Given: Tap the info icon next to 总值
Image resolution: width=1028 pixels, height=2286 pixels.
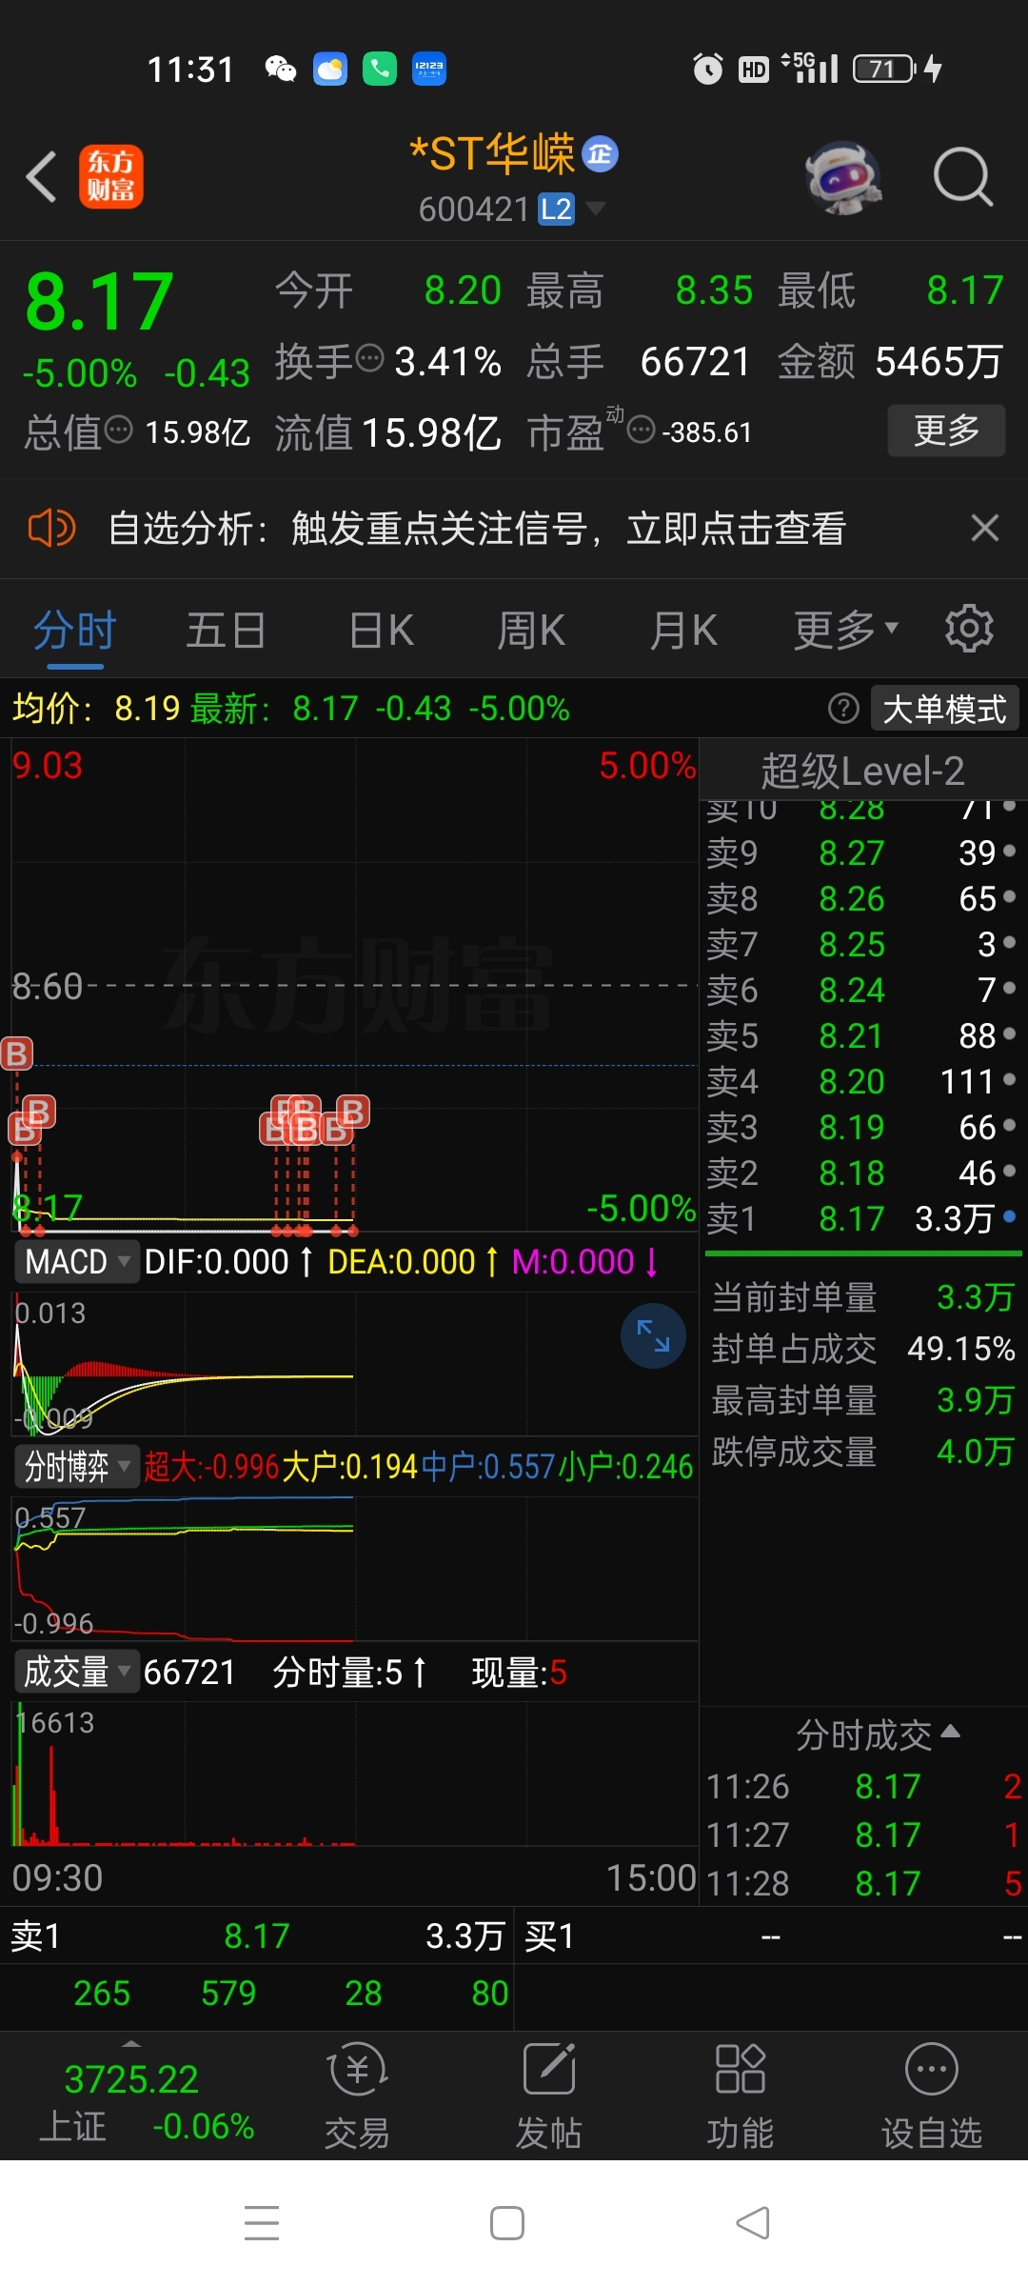Looking at the screenshot, I should pyautogui.click(x=119, y=431).
